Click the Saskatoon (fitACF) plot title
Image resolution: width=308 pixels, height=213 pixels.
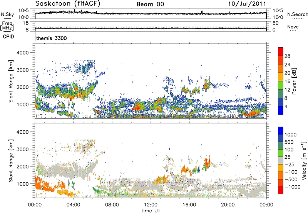(68, 4)
